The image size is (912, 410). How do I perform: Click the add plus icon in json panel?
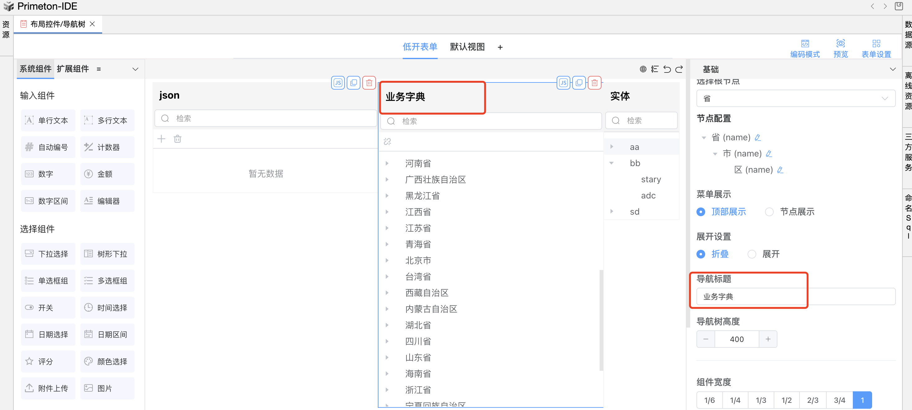(x=161, y=139)
